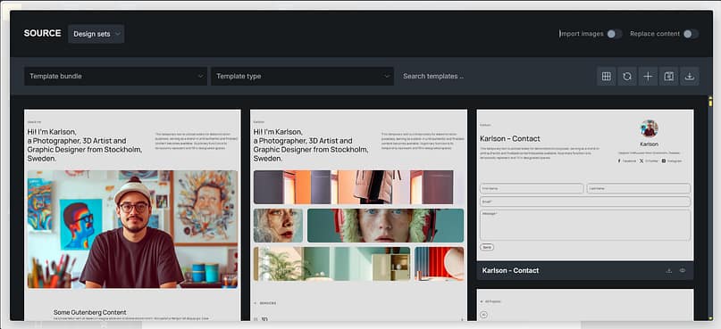The height and width of the screenshot is (329, 721).
Task: Click the 'Some Gutenberg Content' heading text
Action: pyautogui.click(x=89, y=312)
